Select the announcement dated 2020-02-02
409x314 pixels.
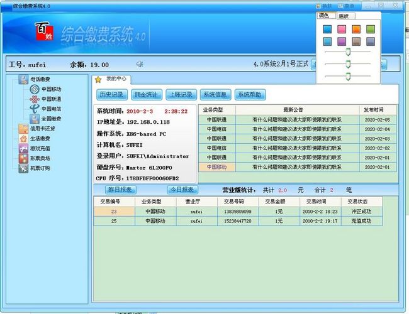point(297,148)
